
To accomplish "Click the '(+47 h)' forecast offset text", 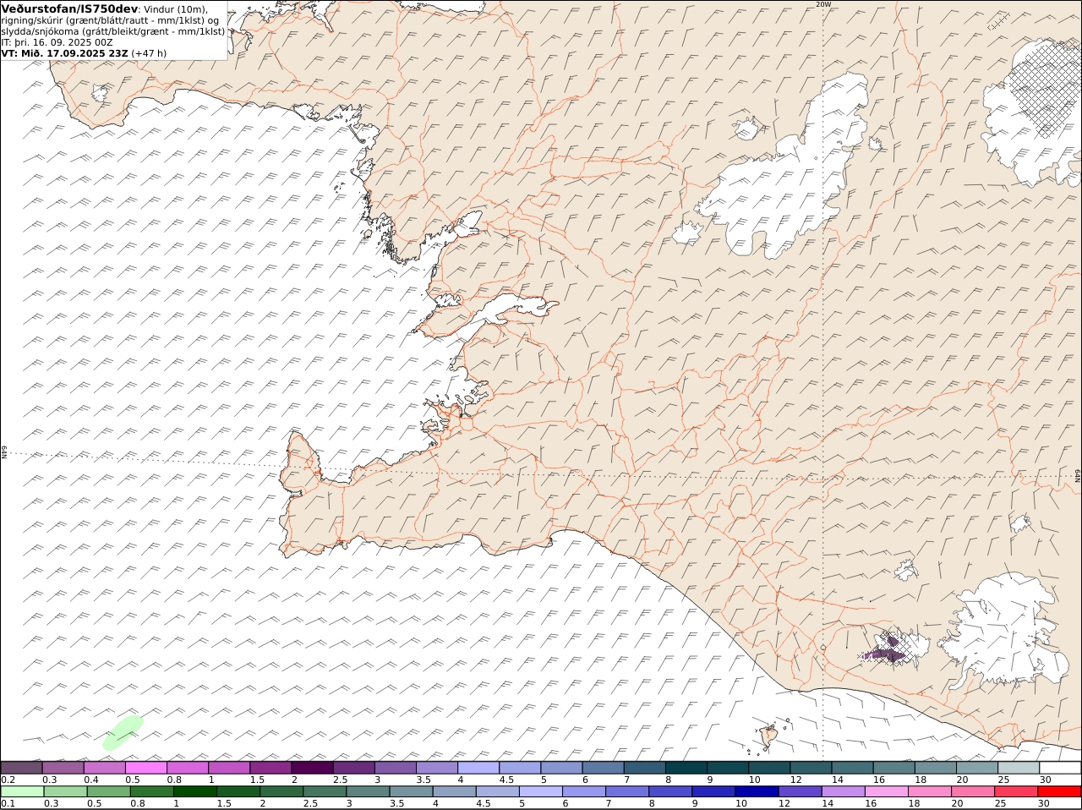I will 149,53.
